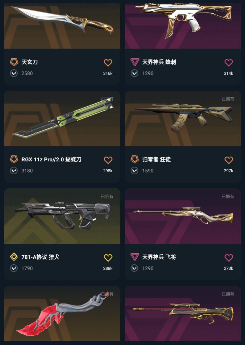Open the 天界神兵 飞将 title link
Screen dimensions: 245x345
(x=159, y=257)
